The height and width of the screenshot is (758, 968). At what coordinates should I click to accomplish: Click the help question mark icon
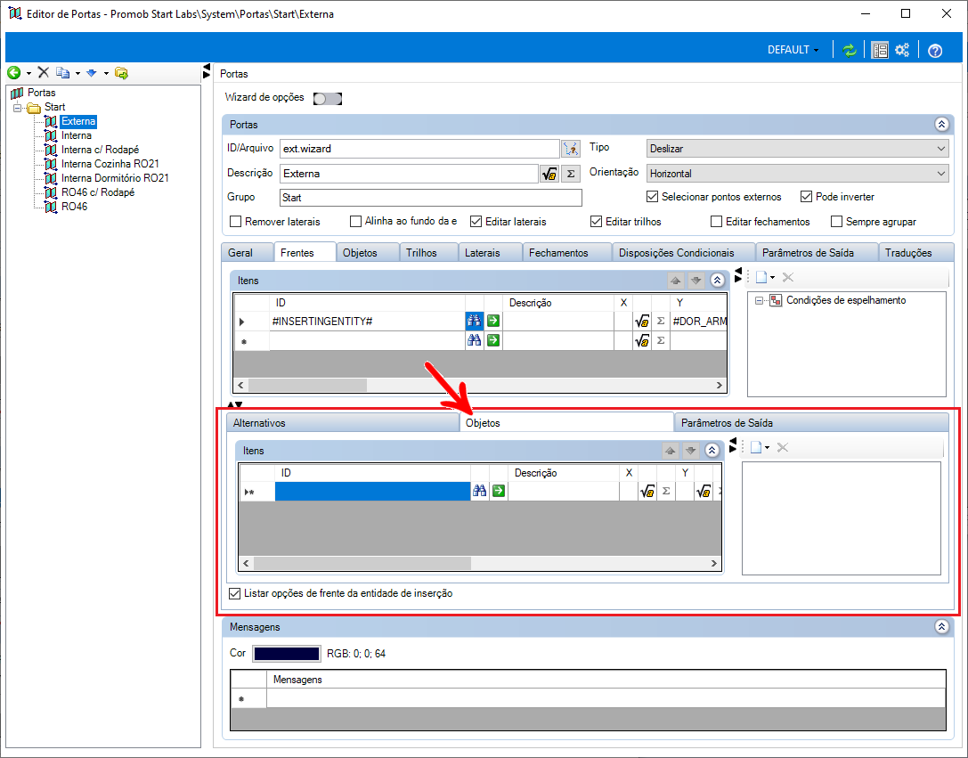pos(934,51)
